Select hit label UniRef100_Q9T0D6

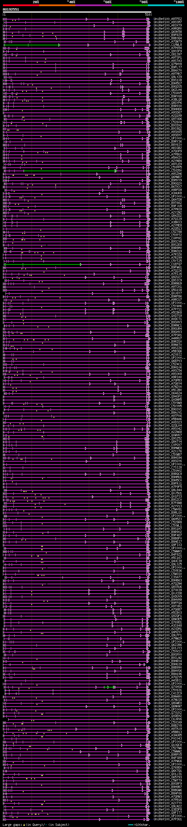pos(168,119)
